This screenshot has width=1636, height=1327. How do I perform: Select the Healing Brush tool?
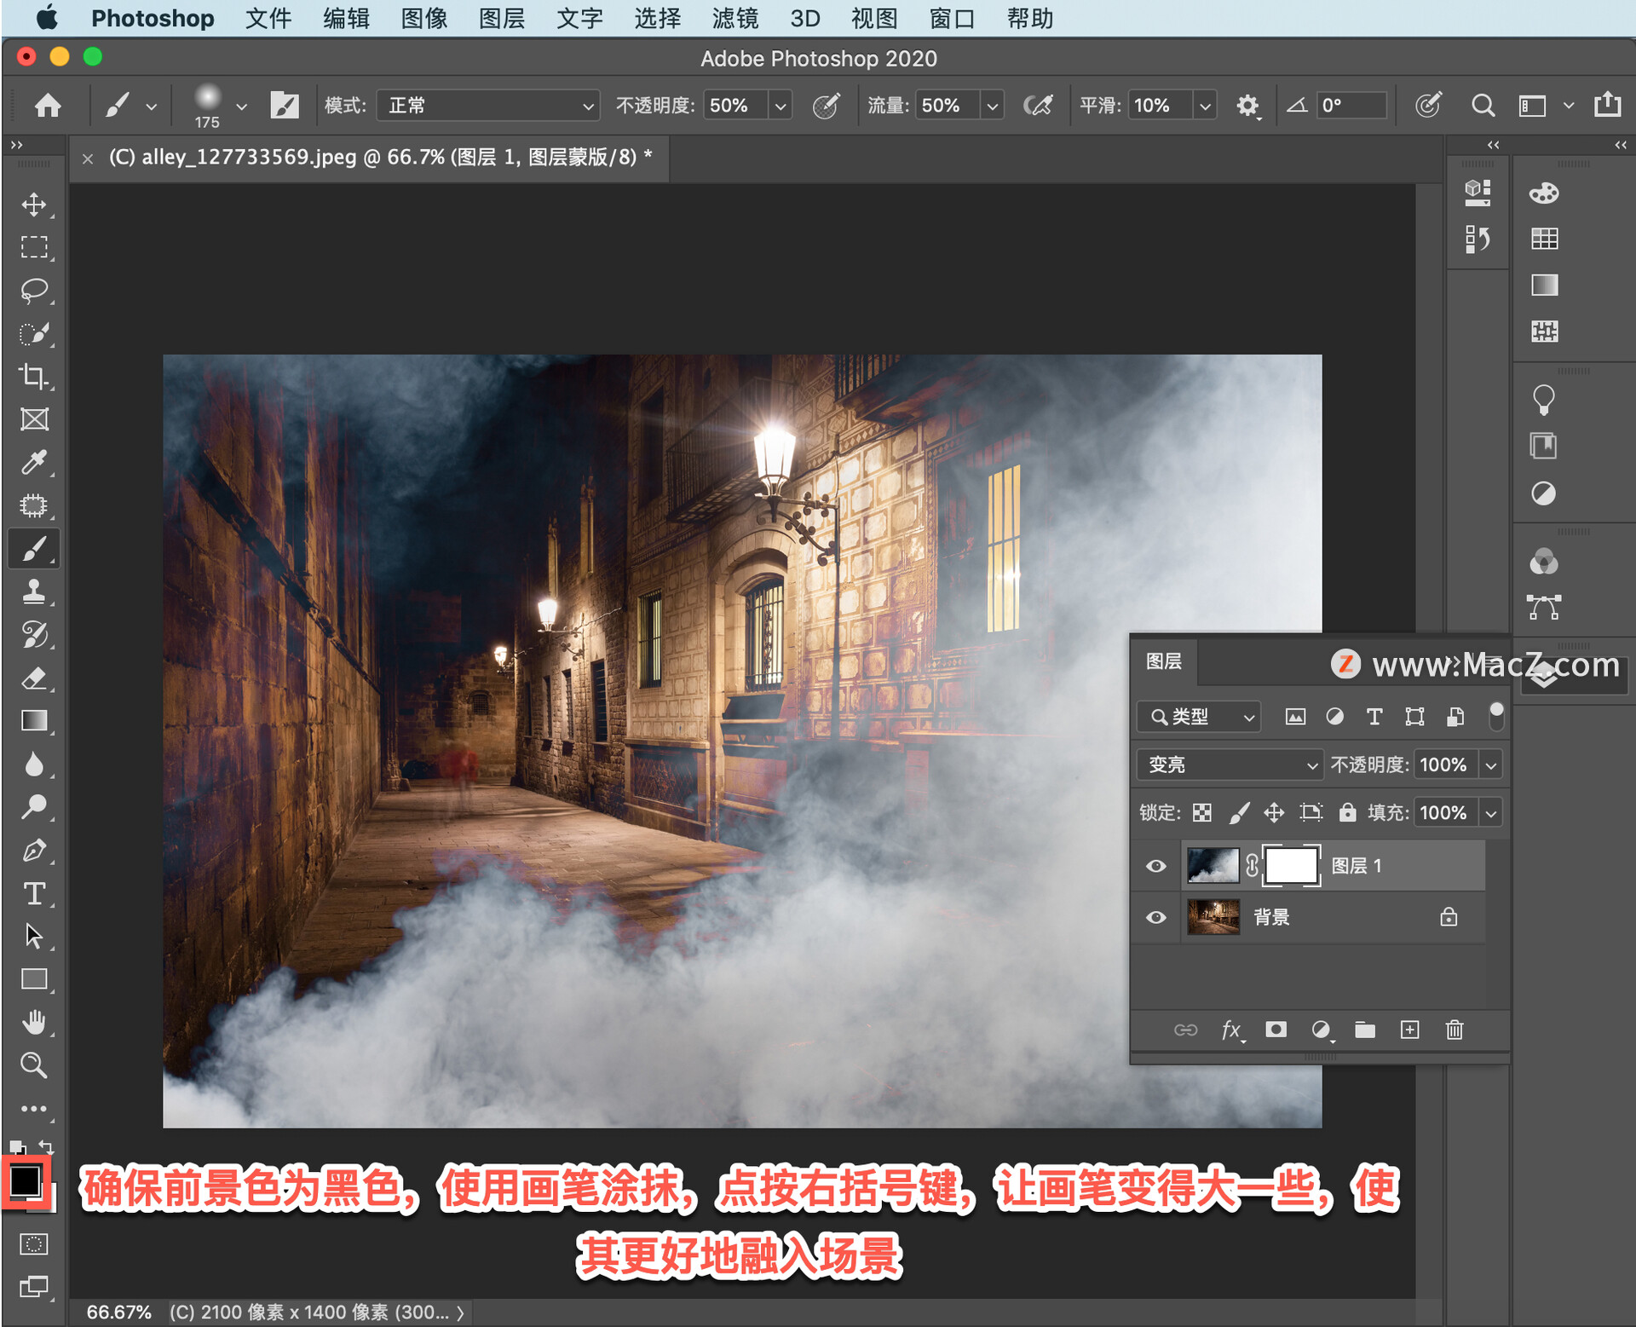click(x=34, y=505)
